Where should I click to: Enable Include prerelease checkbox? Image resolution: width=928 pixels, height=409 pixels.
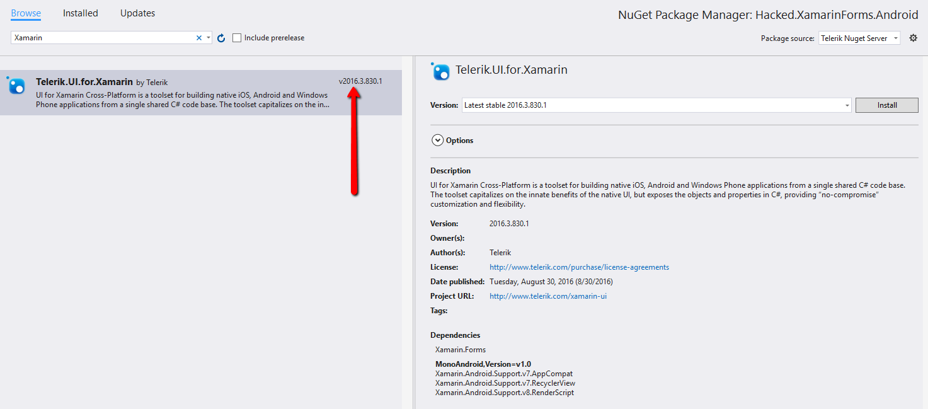pos(237,38)
